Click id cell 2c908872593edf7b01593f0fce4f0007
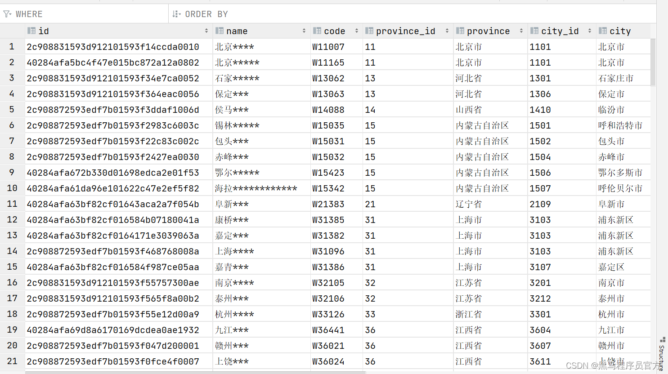Image resolution: width=668 pixels, height=374 pixels. pyautogui.click(x=119, y=361)
